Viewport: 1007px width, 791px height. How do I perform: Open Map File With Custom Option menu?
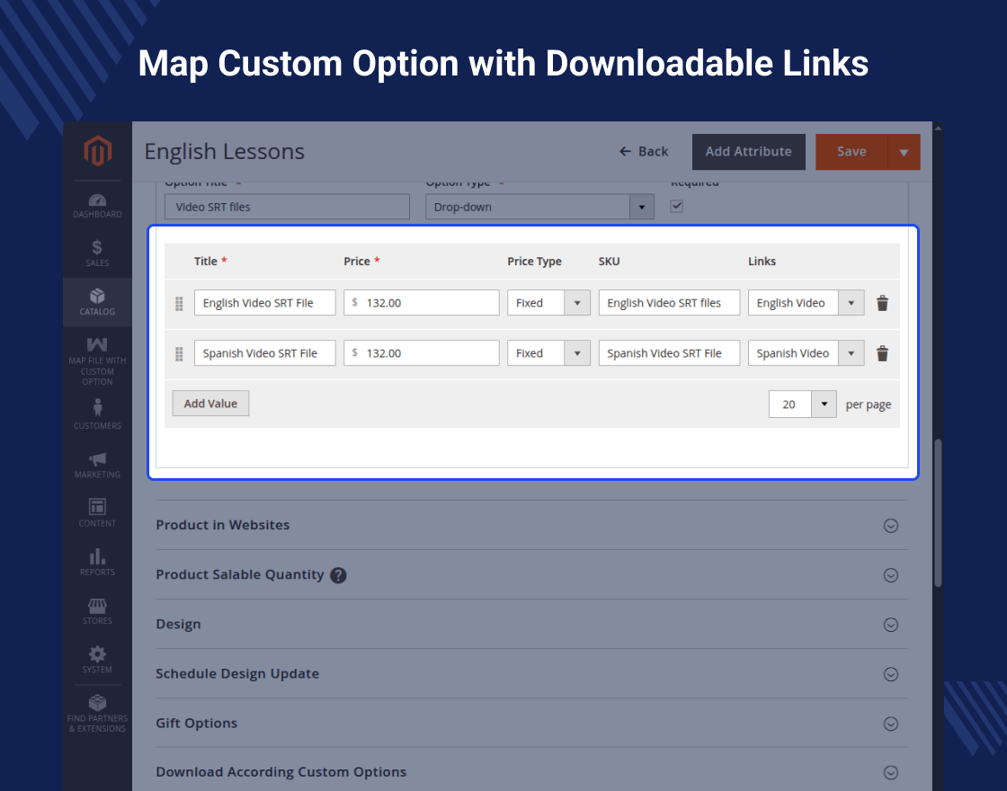point(97,360)
